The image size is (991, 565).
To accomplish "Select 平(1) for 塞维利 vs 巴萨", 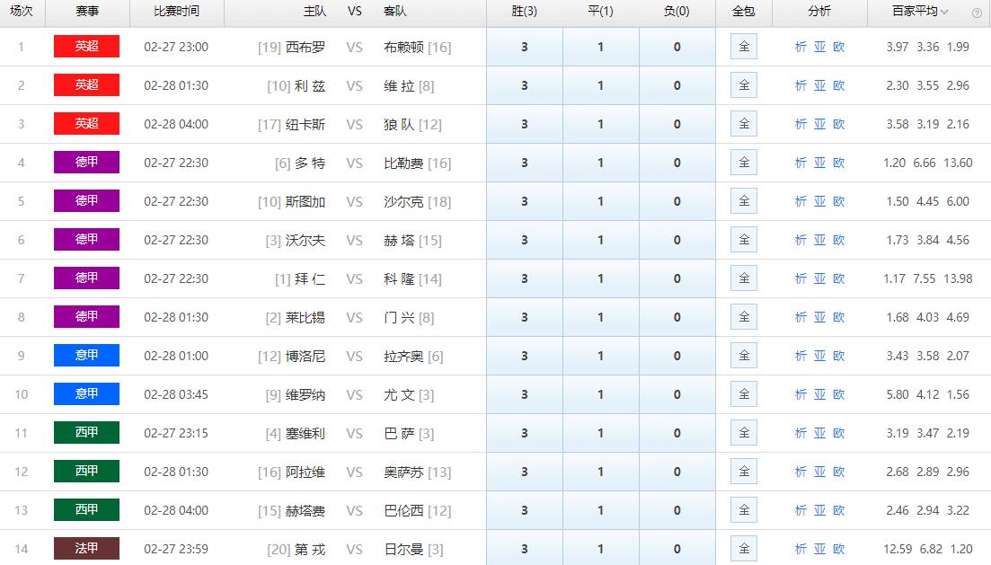I will click(x=600, y=432).
